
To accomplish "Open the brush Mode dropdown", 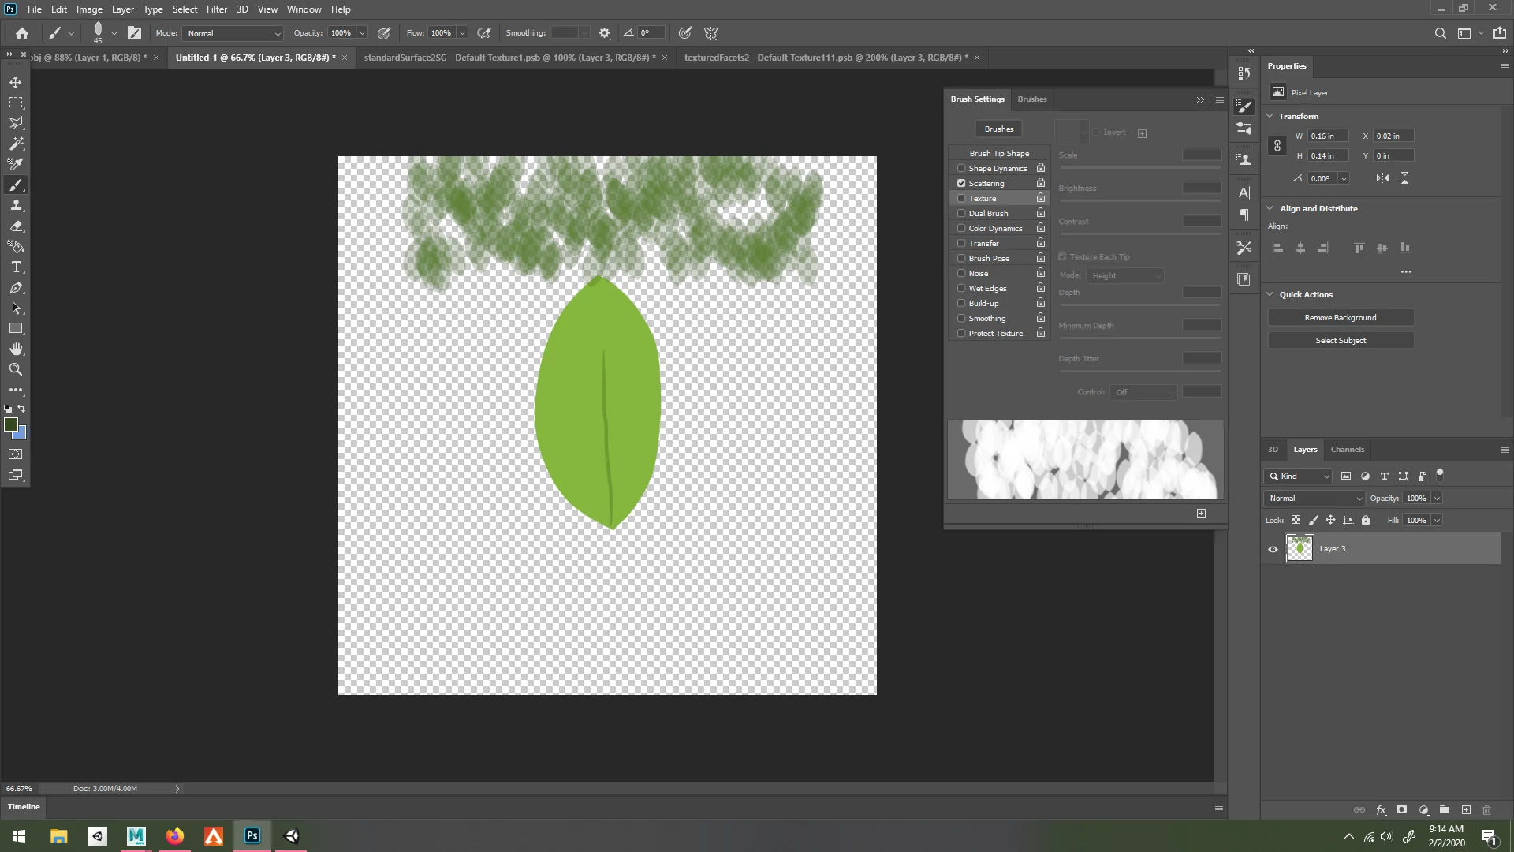I will 233,33.
